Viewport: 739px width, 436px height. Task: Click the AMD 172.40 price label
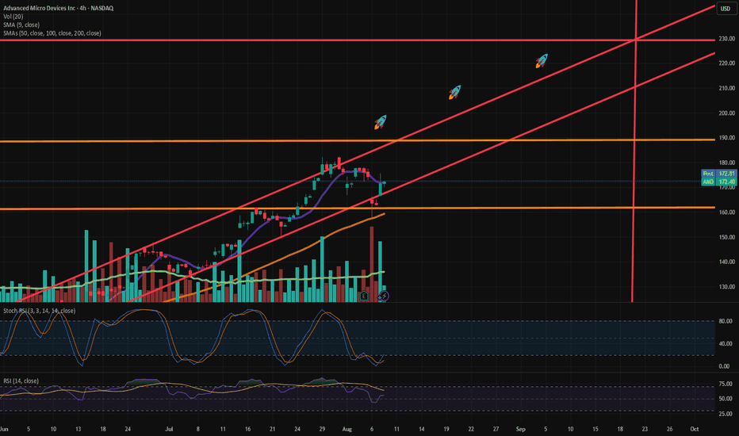pos(718,182)
